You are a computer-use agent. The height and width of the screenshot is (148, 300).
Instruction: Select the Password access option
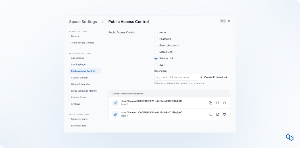click(156, 39)
